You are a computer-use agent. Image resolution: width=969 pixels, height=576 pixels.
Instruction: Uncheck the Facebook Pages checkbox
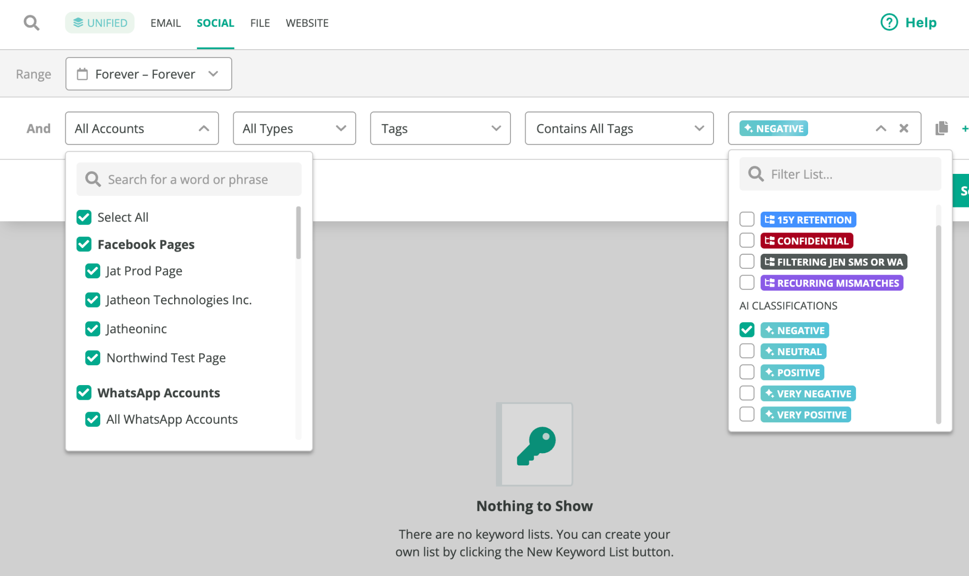(84, 244)
